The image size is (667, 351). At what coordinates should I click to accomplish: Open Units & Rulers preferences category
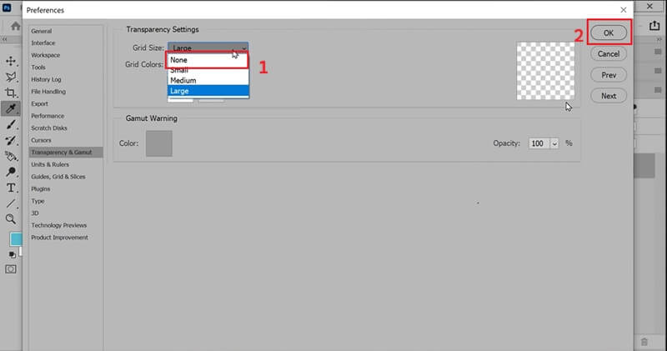(x=50, y=164)
